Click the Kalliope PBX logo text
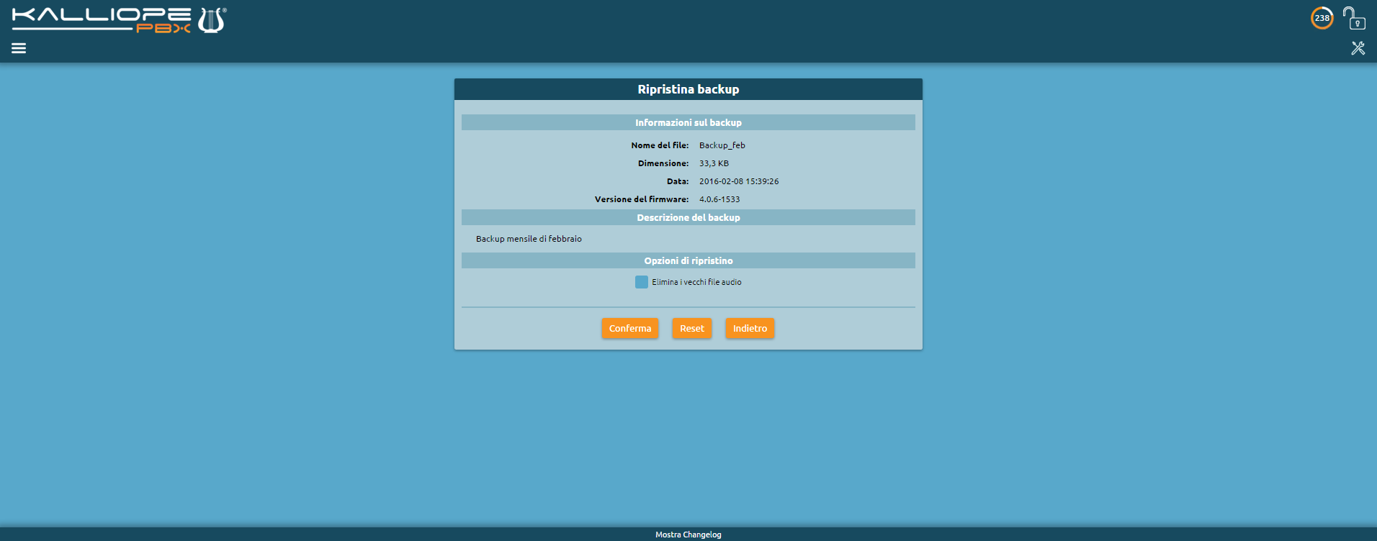Screen dimensions: 1377x541 point(101,20)
